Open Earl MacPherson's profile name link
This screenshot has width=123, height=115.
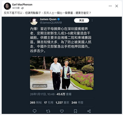point(22,4)
